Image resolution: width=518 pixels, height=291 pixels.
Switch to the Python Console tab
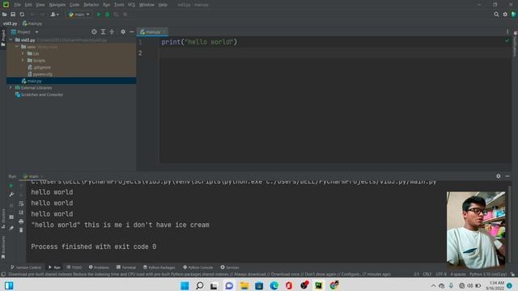tap(197, 268)
